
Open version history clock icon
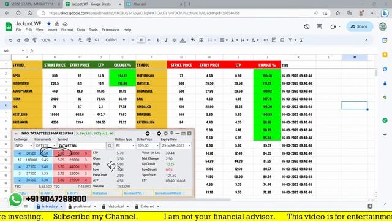tap(307, 26)
